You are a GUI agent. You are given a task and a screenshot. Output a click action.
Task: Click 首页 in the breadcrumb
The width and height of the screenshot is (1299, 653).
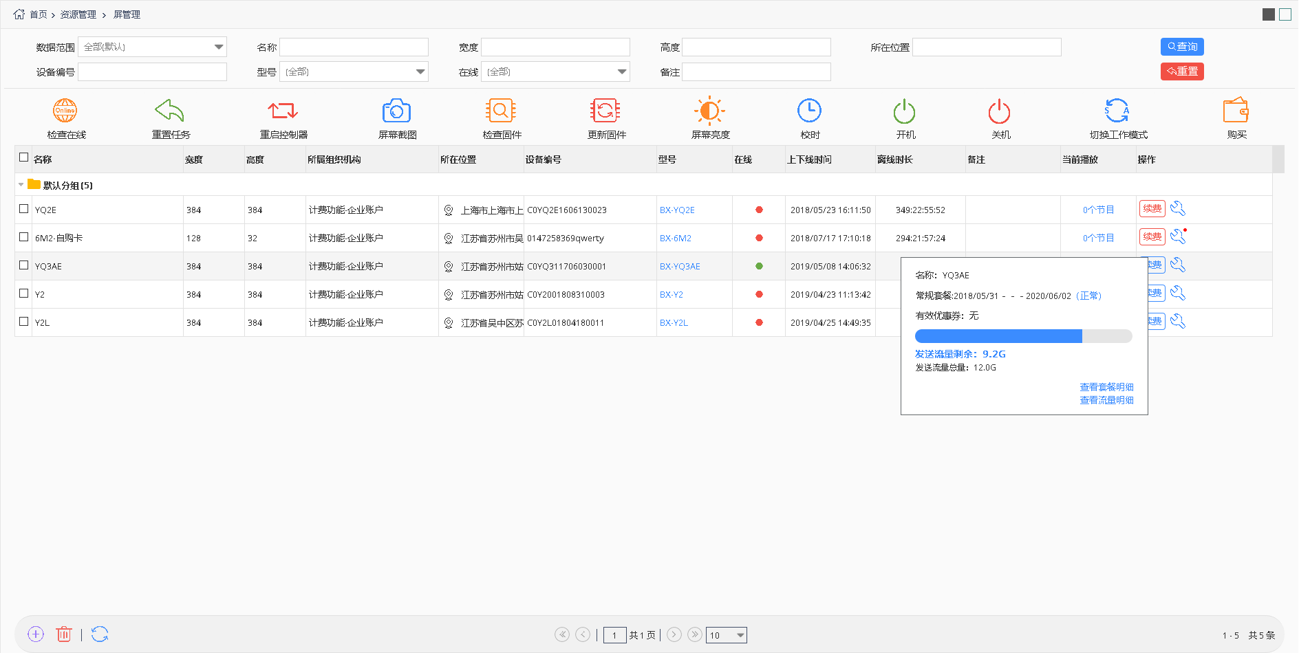click(39, 14)
